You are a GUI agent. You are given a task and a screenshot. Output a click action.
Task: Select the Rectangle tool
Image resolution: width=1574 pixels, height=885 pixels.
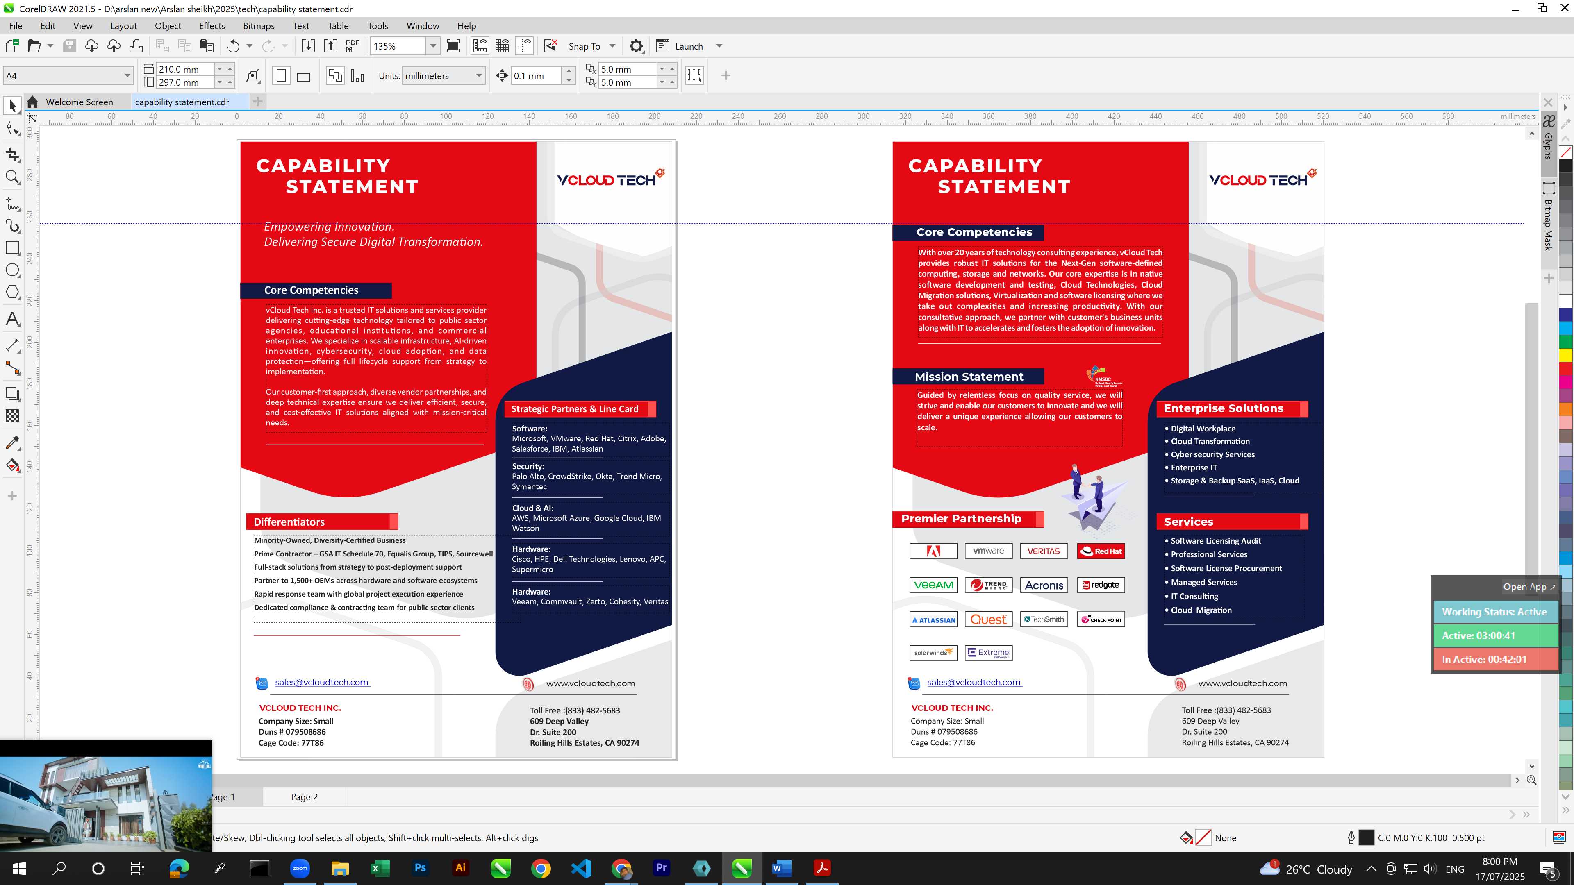[12, 247]
